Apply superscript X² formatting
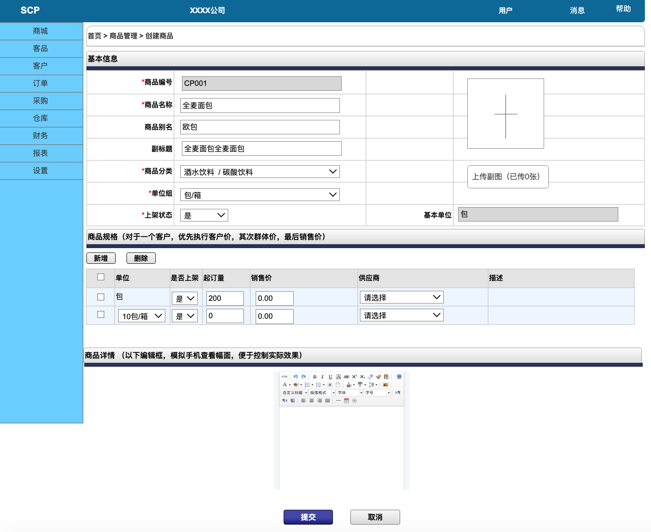The height and width of the screenshot is (532, 651). point(354,377)
